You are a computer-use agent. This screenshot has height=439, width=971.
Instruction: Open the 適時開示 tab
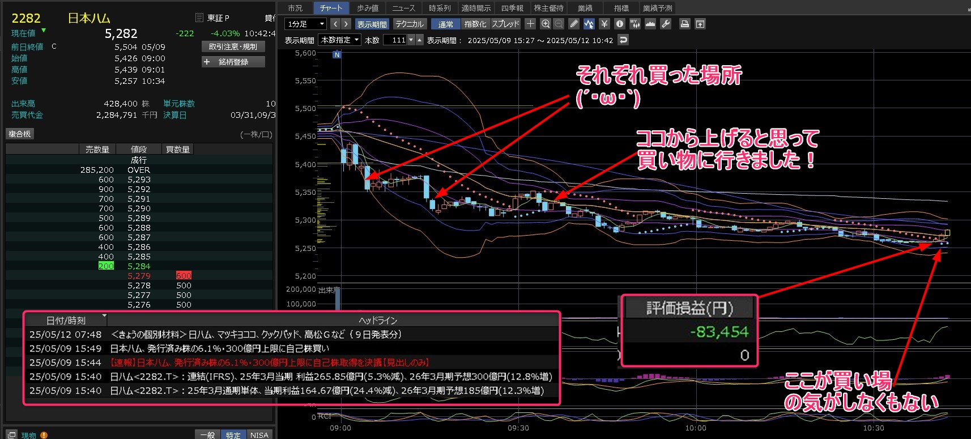476,8
